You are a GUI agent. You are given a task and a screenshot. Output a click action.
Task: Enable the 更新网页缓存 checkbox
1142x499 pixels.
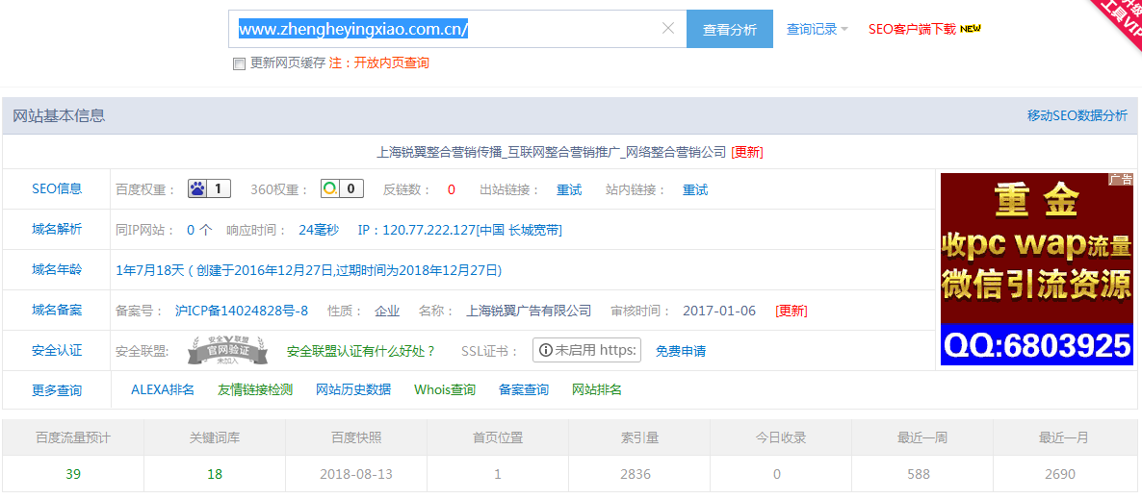click(239, 63)
